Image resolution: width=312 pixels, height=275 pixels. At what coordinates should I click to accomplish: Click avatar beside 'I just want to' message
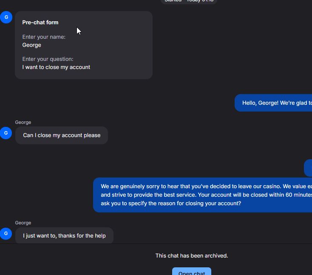[x=6, y=233]
